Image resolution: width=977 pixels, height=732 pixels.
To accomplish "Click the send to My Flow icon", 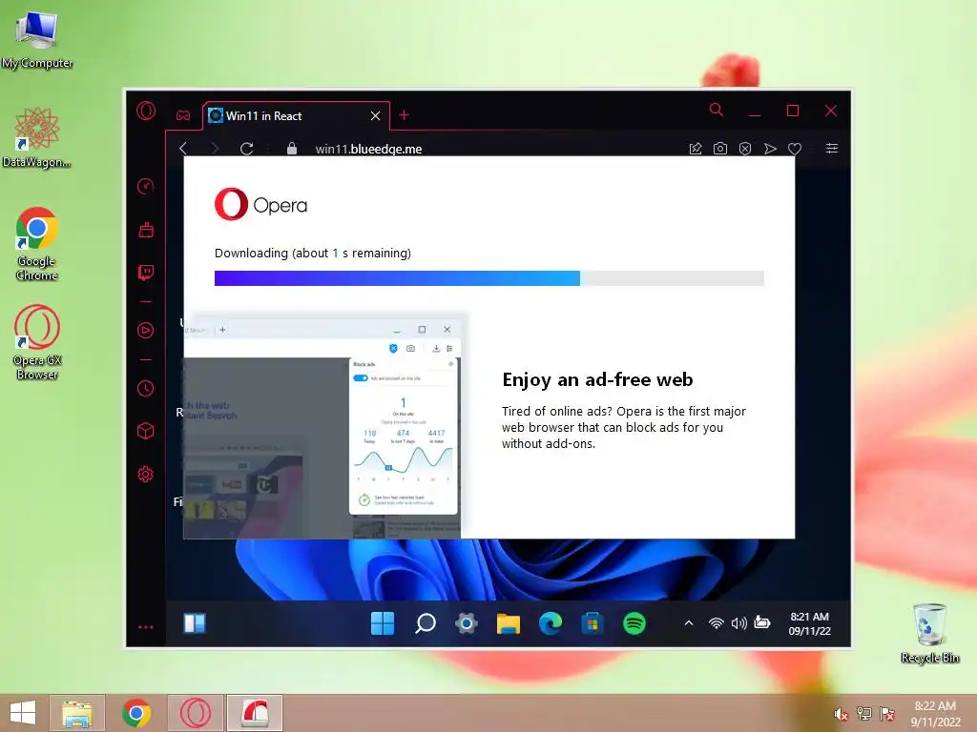I will [770, 148].
